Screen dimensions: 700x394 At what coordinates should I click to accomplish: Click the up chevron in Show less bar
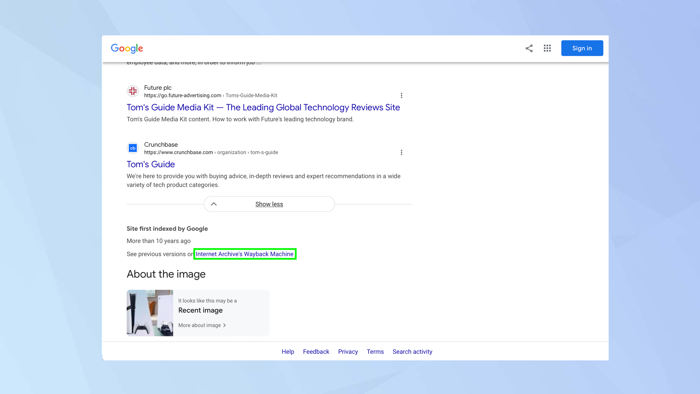[x=213, y=204]
